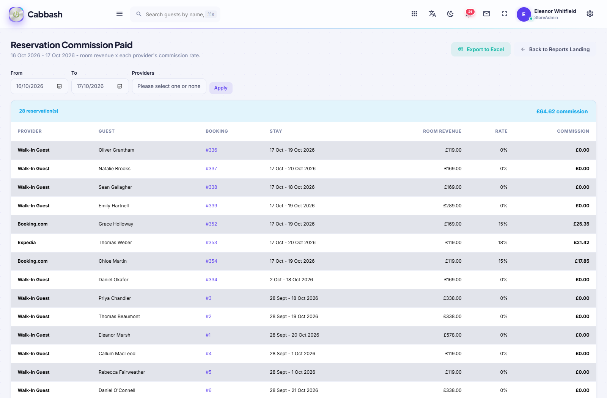Open booking #336 link
The height and width of the screenshot is (398, 607).
(x=211, y=150)
